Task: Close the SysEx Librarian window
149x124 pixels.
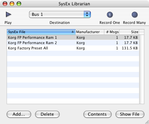Action: click(5, 4)
